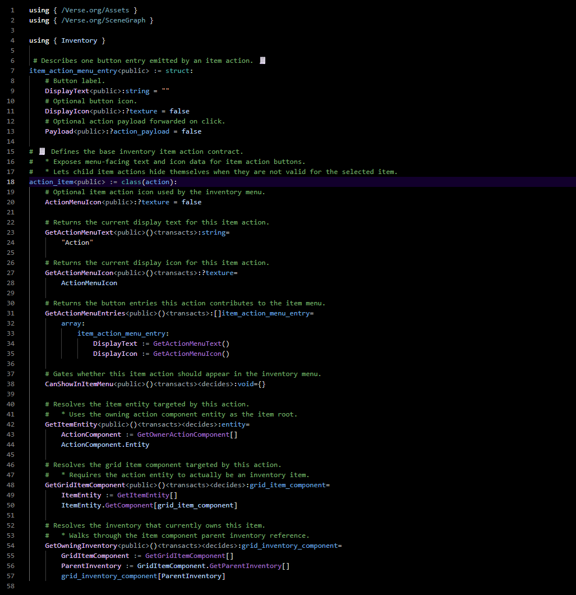Click the comment "# Resolves the inventory that currently owns..."
The width and height of the screenshot is (576, 595).
pos(155,525)
